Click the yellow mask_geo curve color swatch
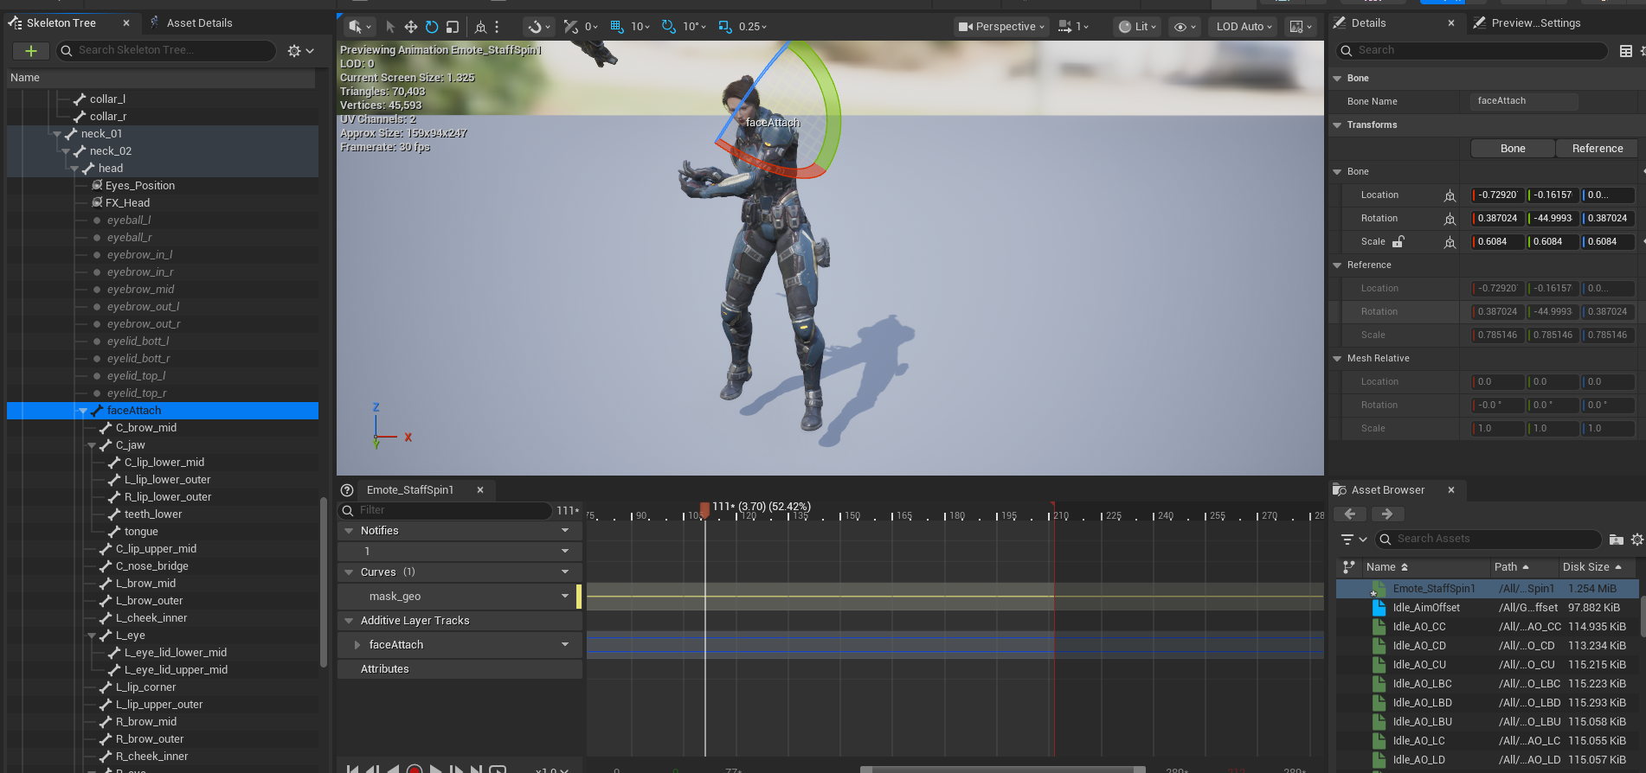 coord(578,597)
